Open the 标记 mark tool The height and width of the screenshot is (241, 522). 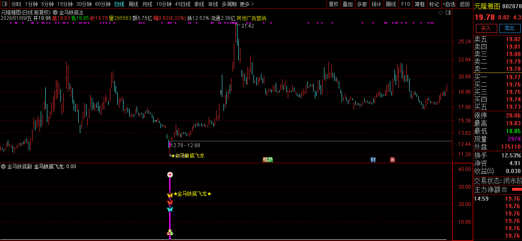pos(434,4)
